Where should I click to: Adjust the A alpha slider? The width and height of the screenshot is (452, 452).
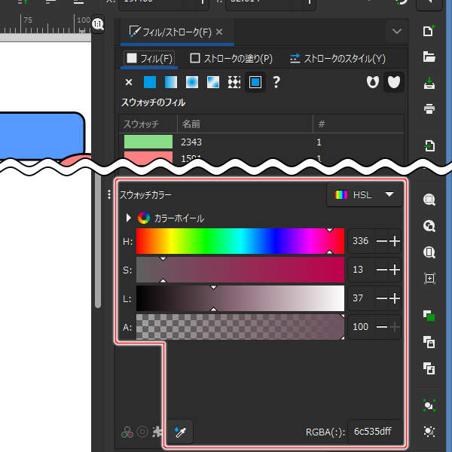coord(240,327)
